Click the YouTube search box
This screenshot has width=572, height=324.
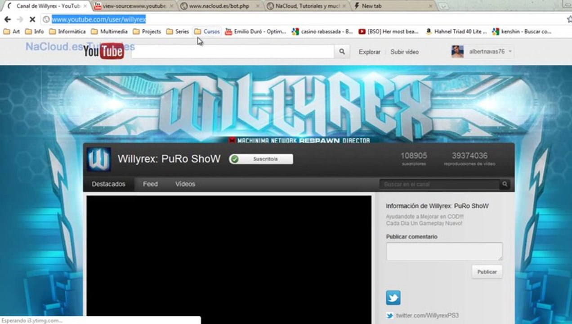point(232,51)
